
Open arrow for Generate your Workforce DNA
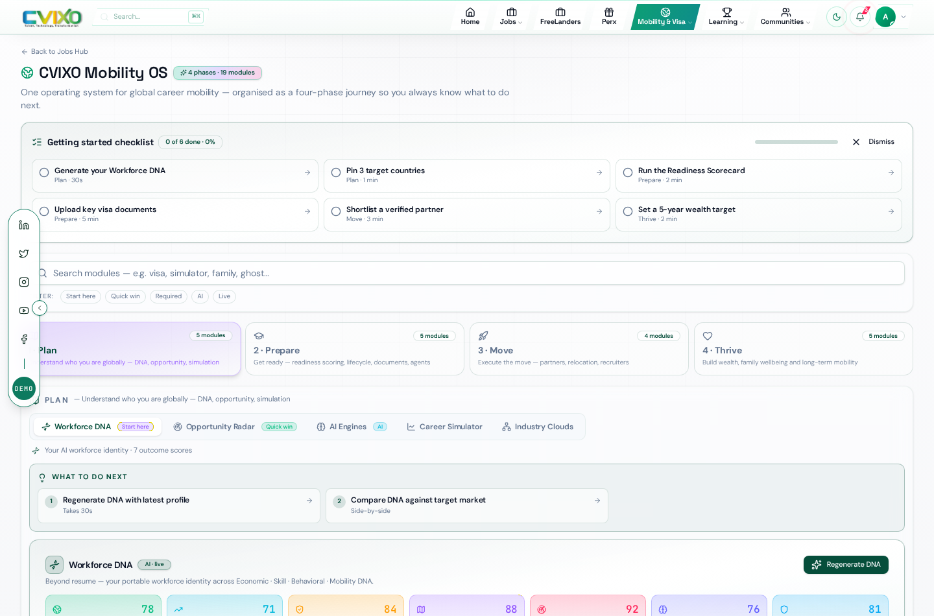point(307,172)
